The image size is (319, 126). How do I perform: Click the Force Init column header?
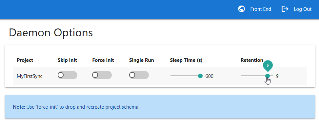tap(103, 60)
